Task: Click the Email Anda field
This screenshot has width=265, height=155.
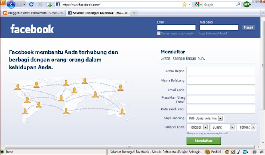Action: (x=221, y=90)
